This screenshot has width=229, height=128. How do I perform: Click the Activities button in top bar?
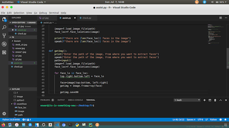point(8,2)
